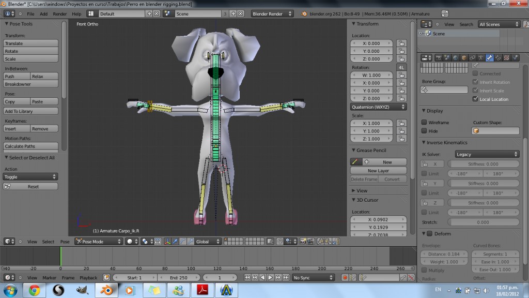
Task: Open the Render properties tab
Action: [x=439, y=57]
